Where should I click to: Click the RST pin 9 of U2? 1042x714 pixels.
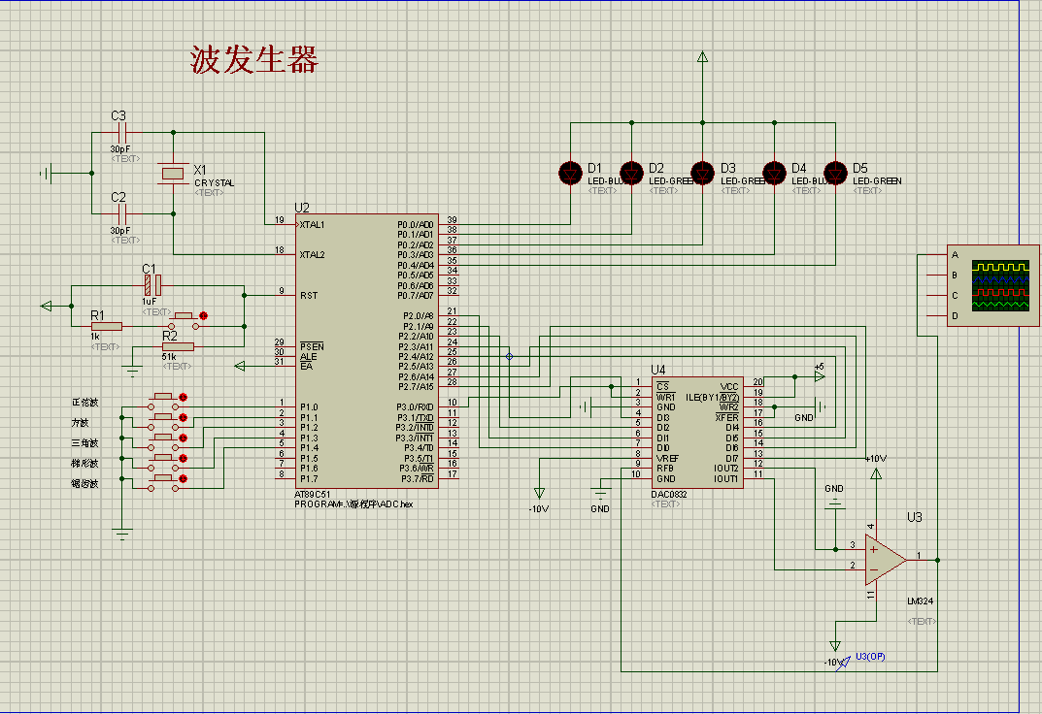[286, 295]
